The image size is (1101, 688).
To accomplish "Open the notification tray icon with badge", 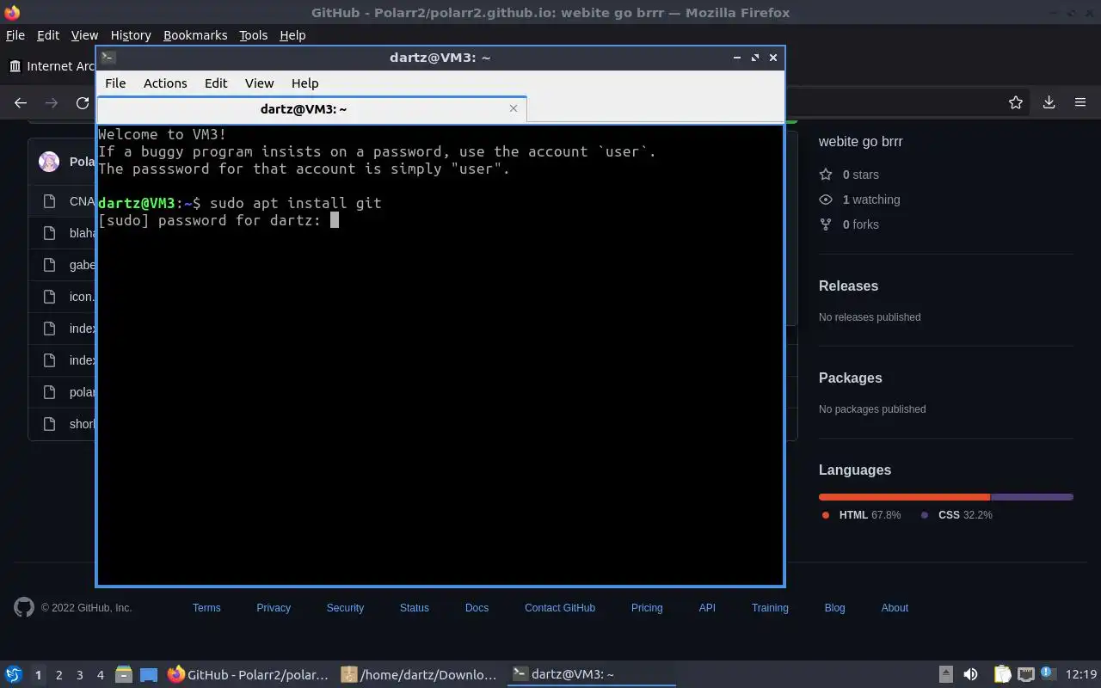I will (1048, 673).
